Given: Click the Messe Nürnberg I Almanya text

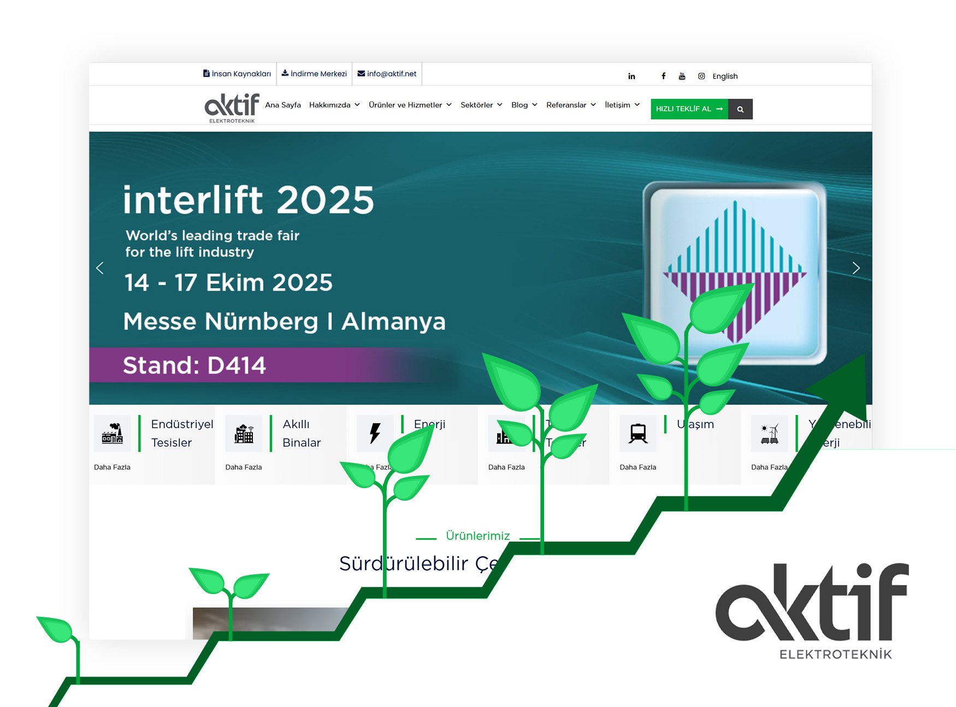Looking at the screenshot, I should click(x=284, y=322).
